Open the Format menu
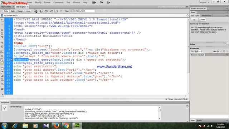Viewport: 229px width, 129px height. pos(47,3)
